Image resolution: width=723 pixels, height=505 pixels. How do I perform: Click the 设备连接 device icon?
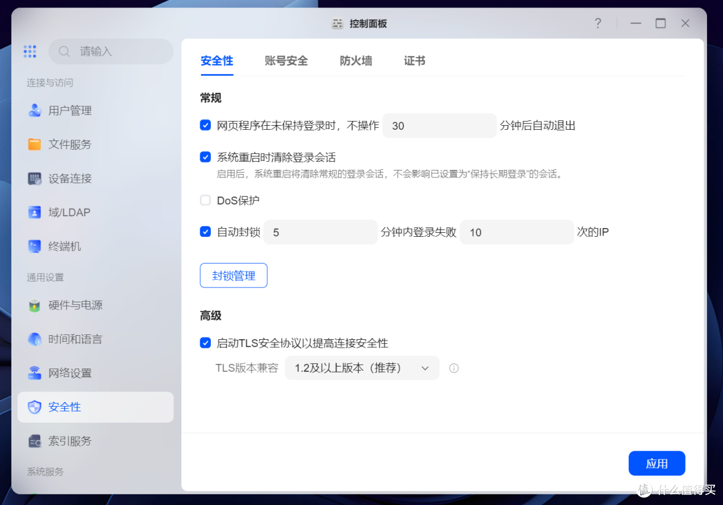(x=35, y=179)
